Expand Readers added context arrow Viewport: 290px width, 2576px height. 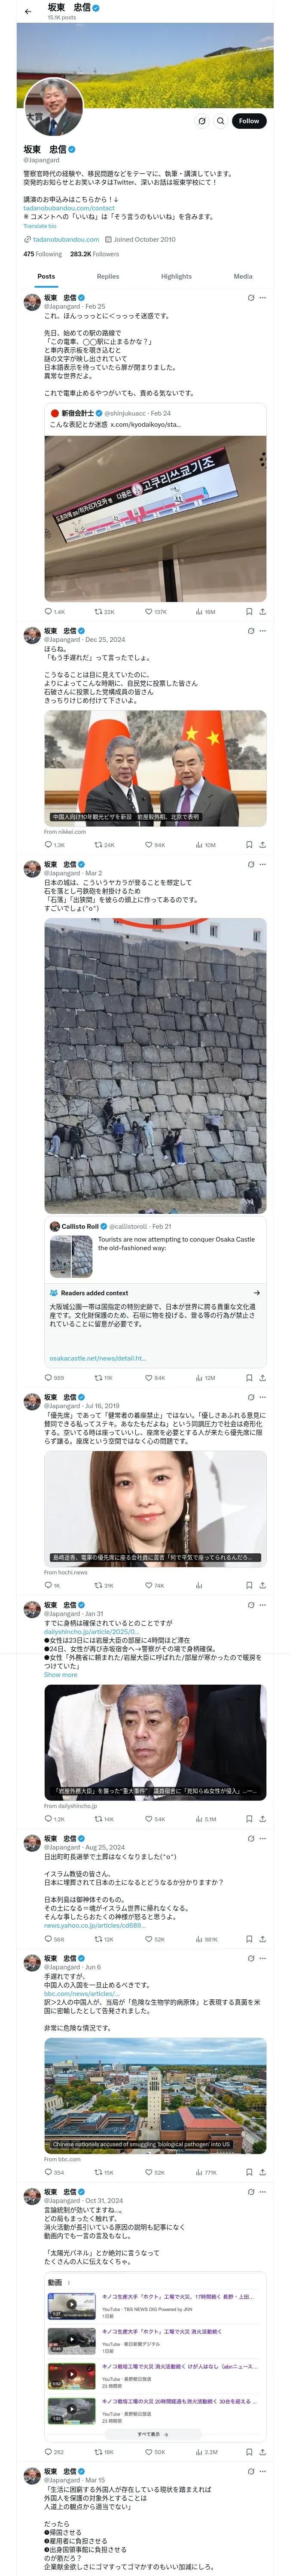point(257,1292)
